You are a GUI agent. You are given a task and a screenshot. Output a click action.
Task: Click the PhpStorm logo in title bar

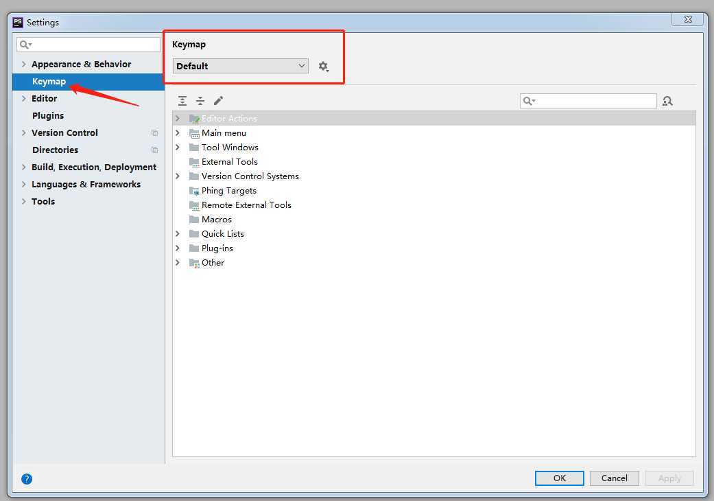pos(18,23)
